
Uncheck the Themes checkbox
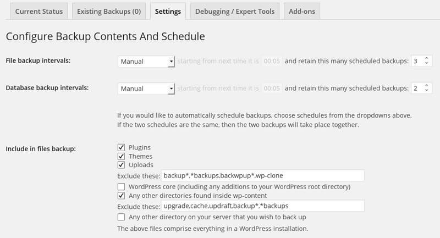121,156
